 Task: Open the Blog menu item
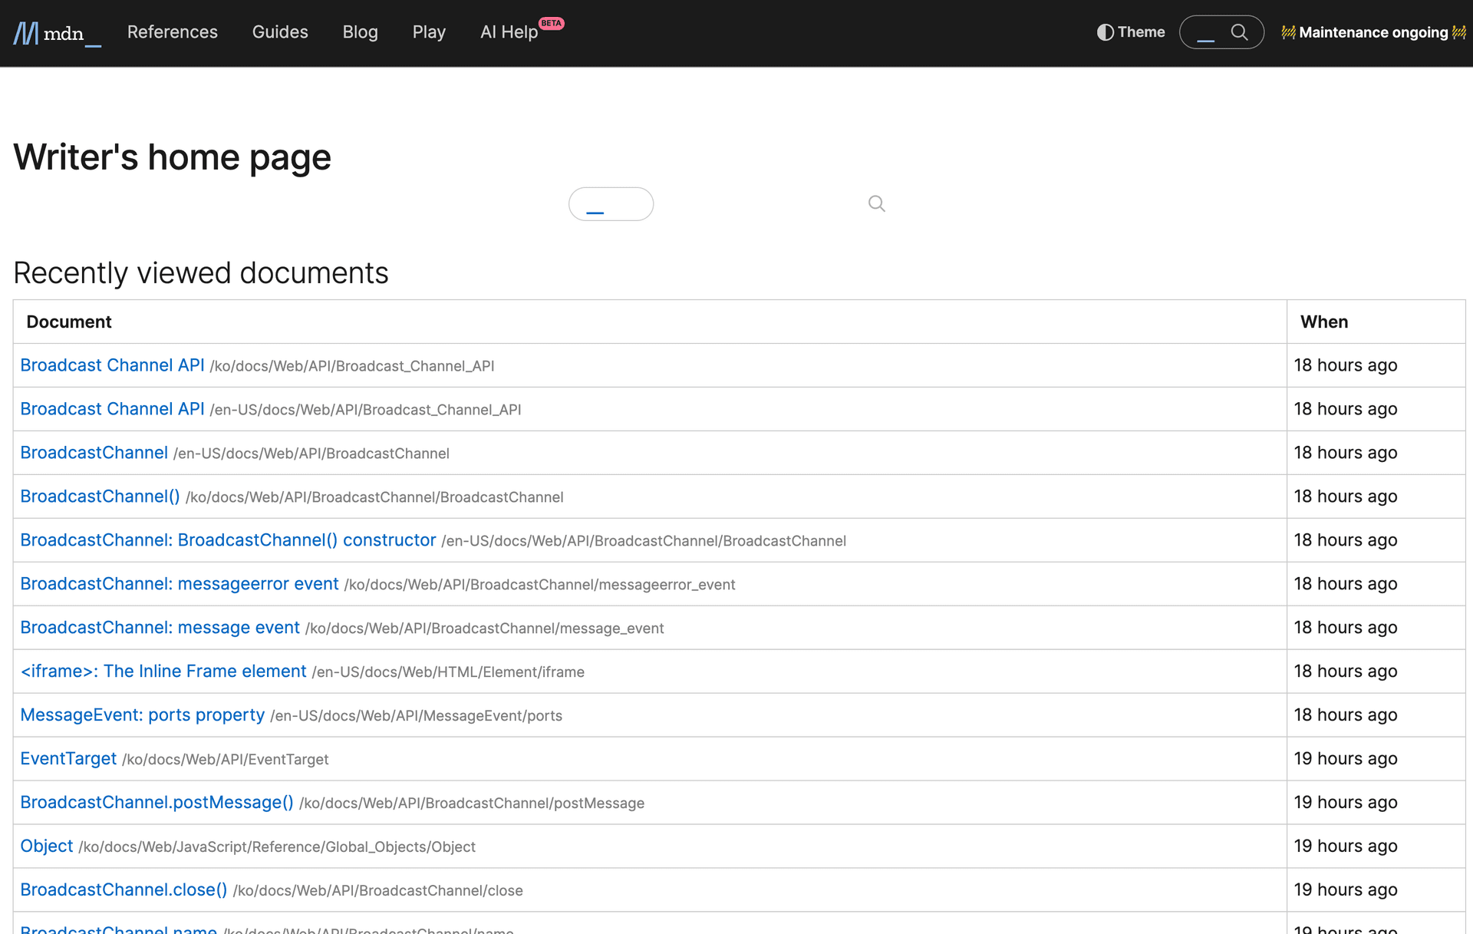pos(360,32)
